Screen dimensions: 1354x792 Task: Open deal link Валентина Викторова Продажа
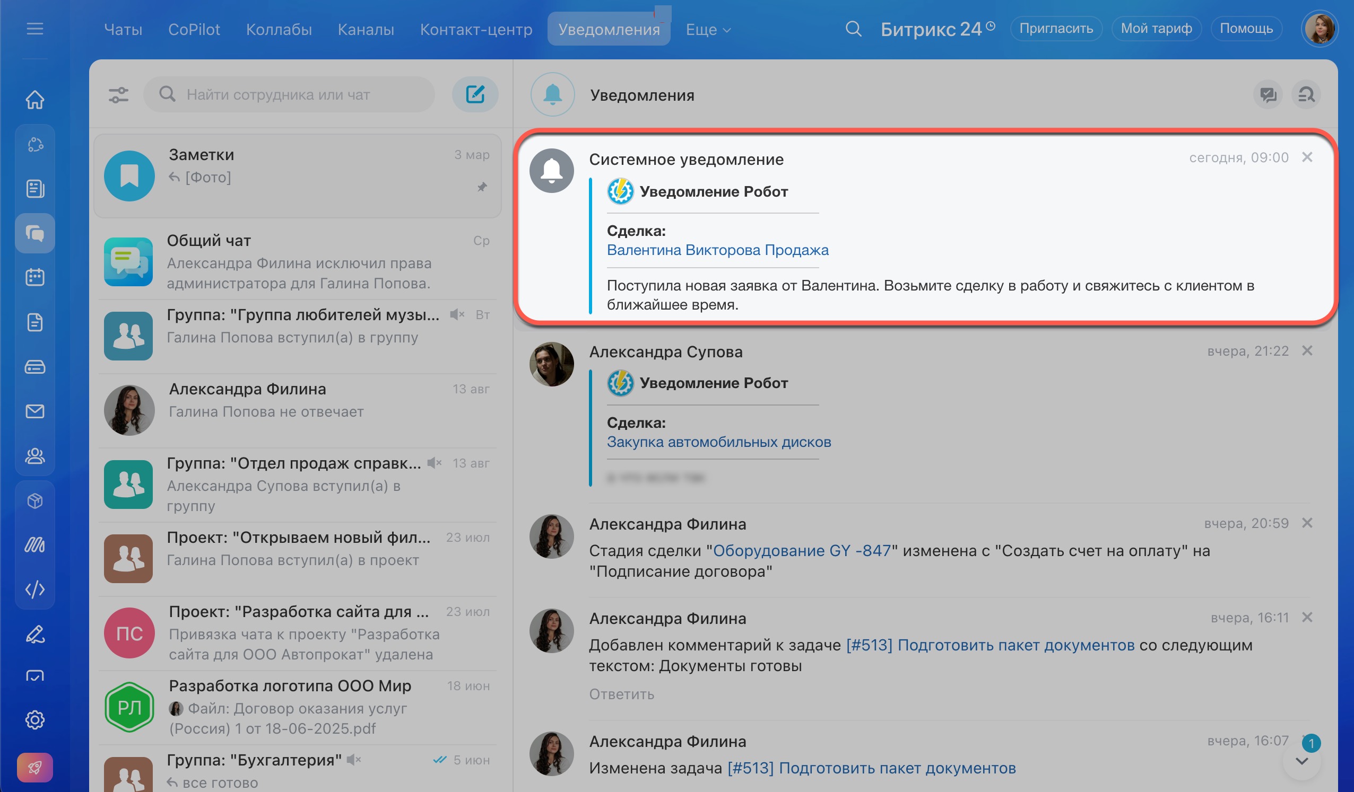(x=717, y=250)
